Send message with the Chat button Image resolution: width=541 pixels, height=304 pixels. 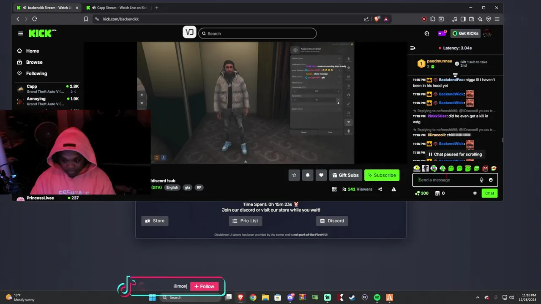click(489, 193)
